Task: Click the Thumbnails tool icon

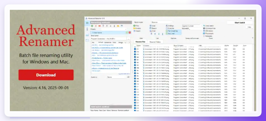Action: click(x=204, y=33)
